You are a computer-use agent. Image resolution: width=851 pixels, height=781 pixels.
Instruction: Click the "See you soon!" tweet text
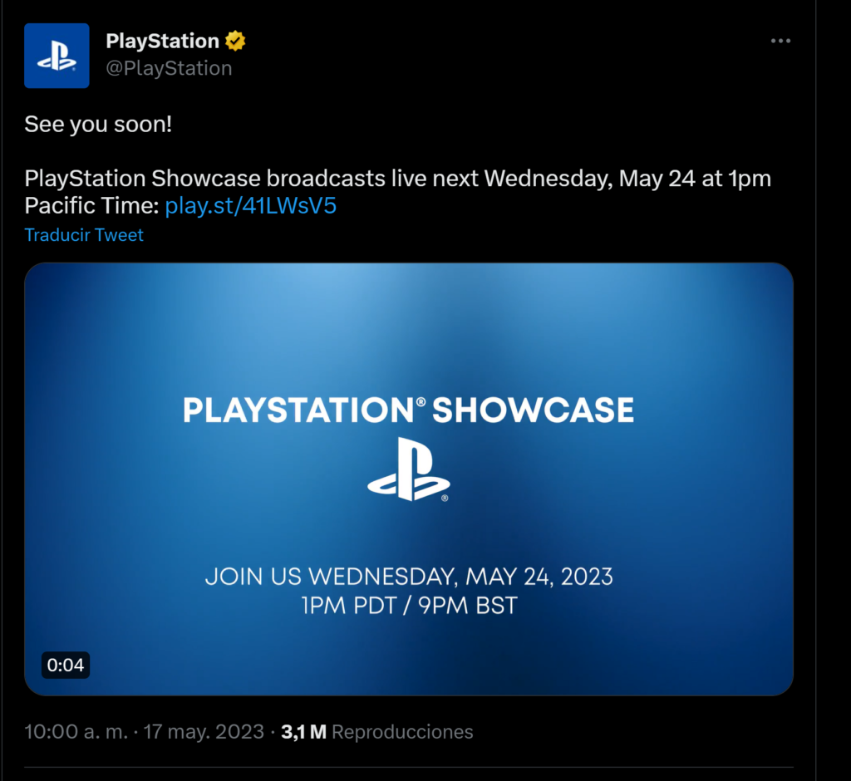(x=98, y=125)
